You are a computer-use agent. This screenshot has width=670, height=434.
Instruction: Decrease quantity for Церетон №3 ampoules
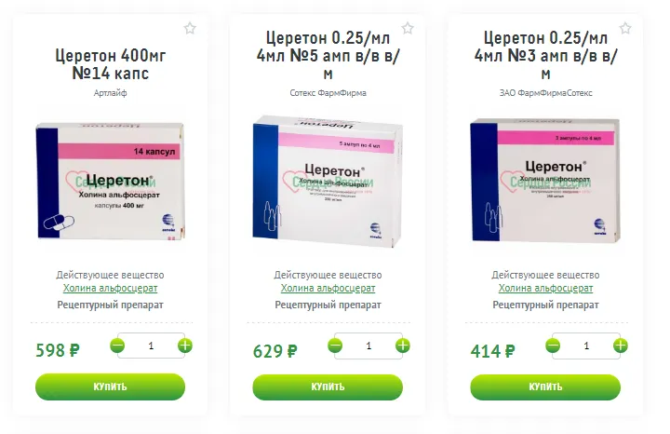click(553, 346)
